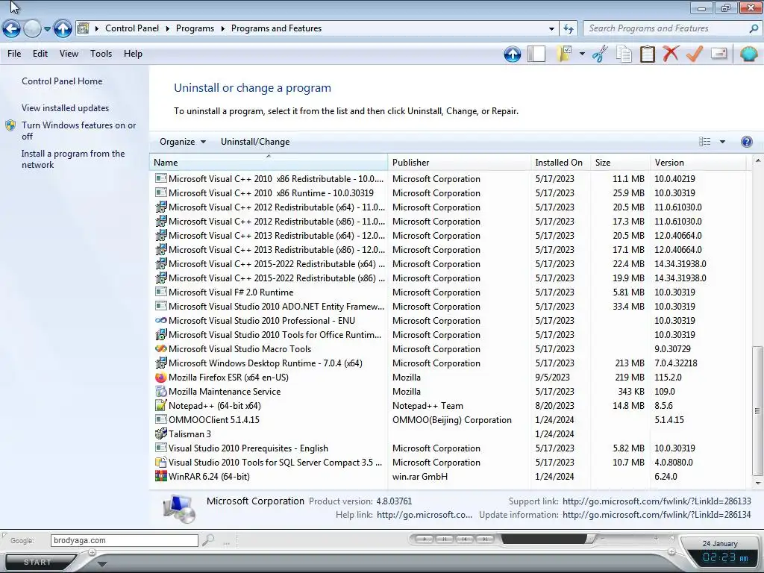The image size is (764, 573).
Task: Select Mozilla Maintenance Service row
Action: pos(448,392)
